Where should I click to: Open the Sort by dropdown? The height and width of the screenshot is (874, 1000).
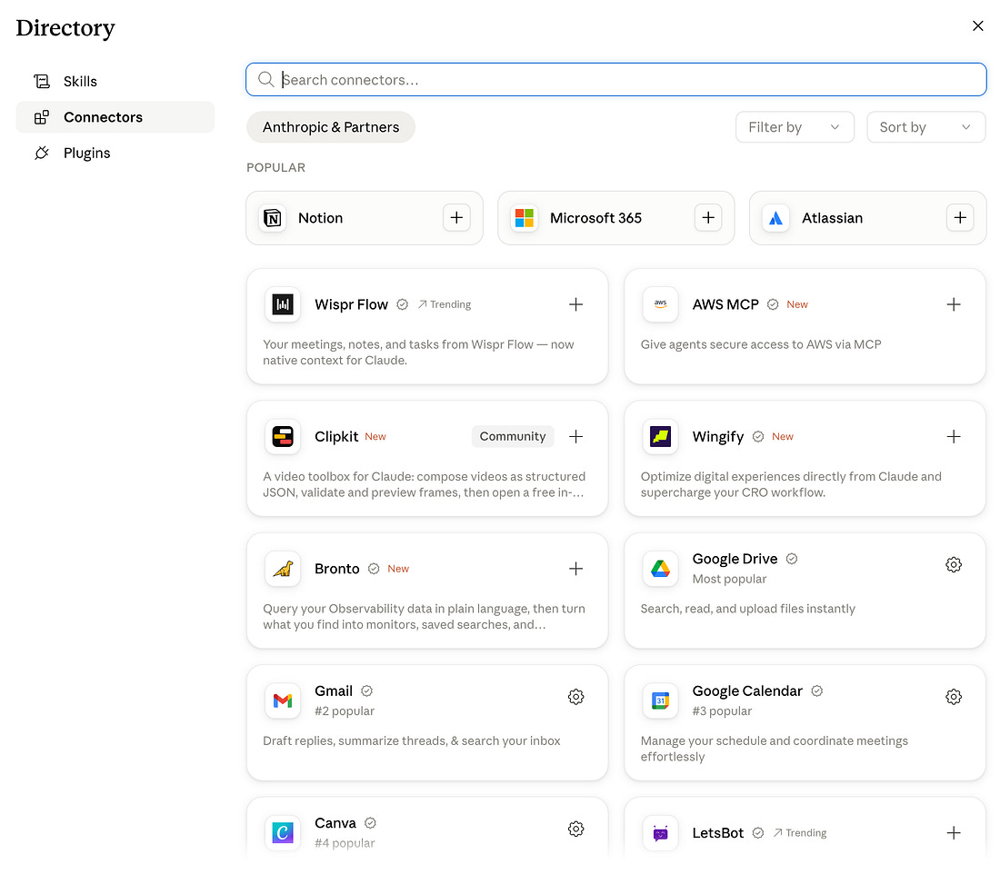(x=926, y=127)
